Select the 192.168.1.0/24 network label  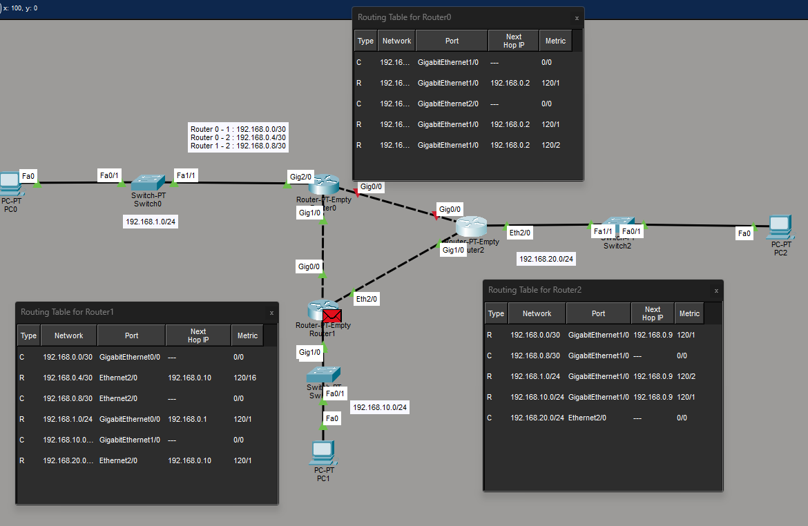click(x=151, y=222)
